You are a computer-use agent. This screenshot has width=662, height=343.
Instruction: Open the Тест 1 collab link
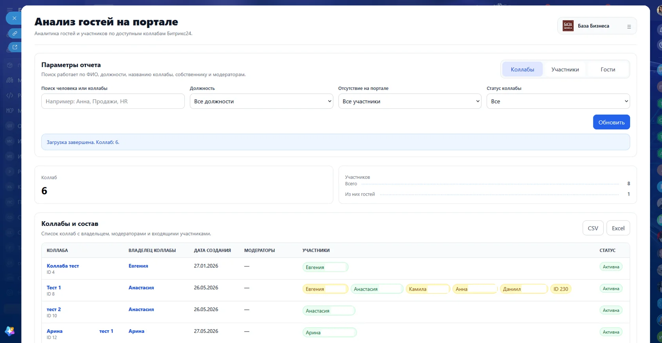pos(54,288)
